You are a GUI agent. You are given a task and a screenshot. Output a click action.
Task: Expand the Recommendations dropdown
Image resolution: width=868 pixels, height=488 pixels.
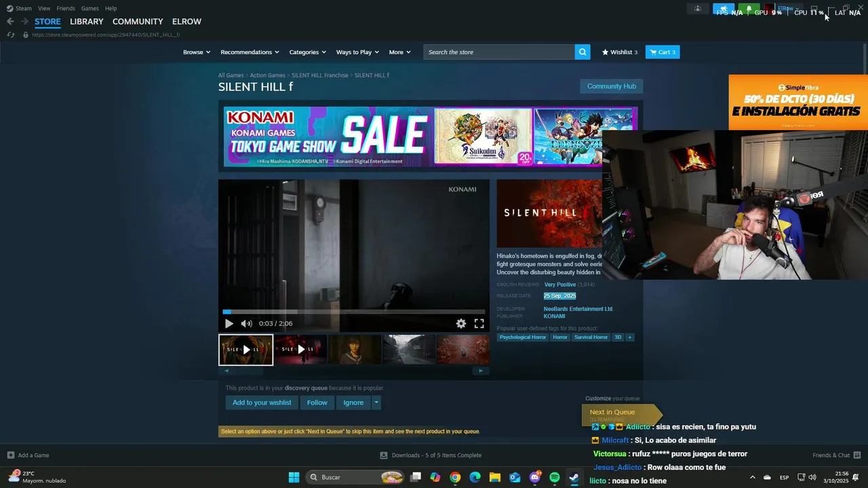click(250, 52)
